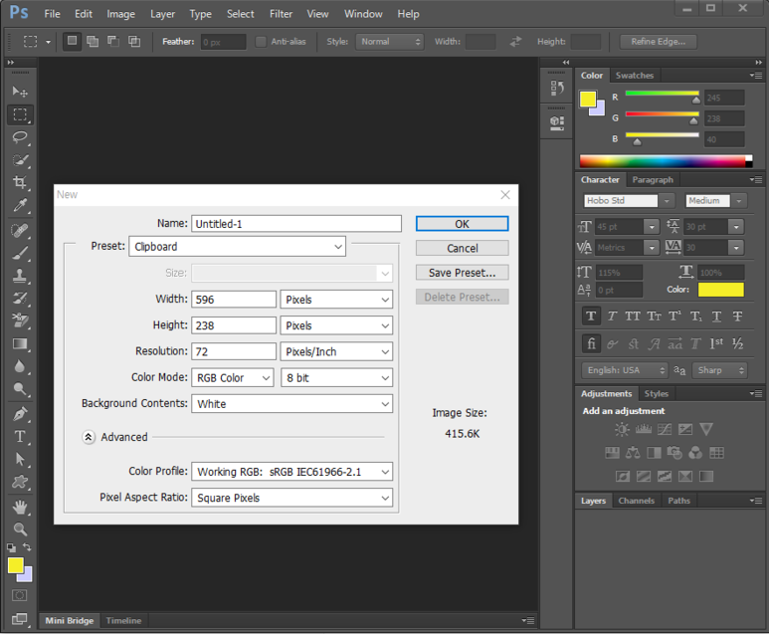
Task: Select the Crop tool
Action: [20, 182]
